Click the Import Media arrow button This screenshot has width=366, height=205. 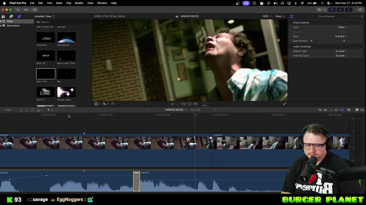click(18, 10)
